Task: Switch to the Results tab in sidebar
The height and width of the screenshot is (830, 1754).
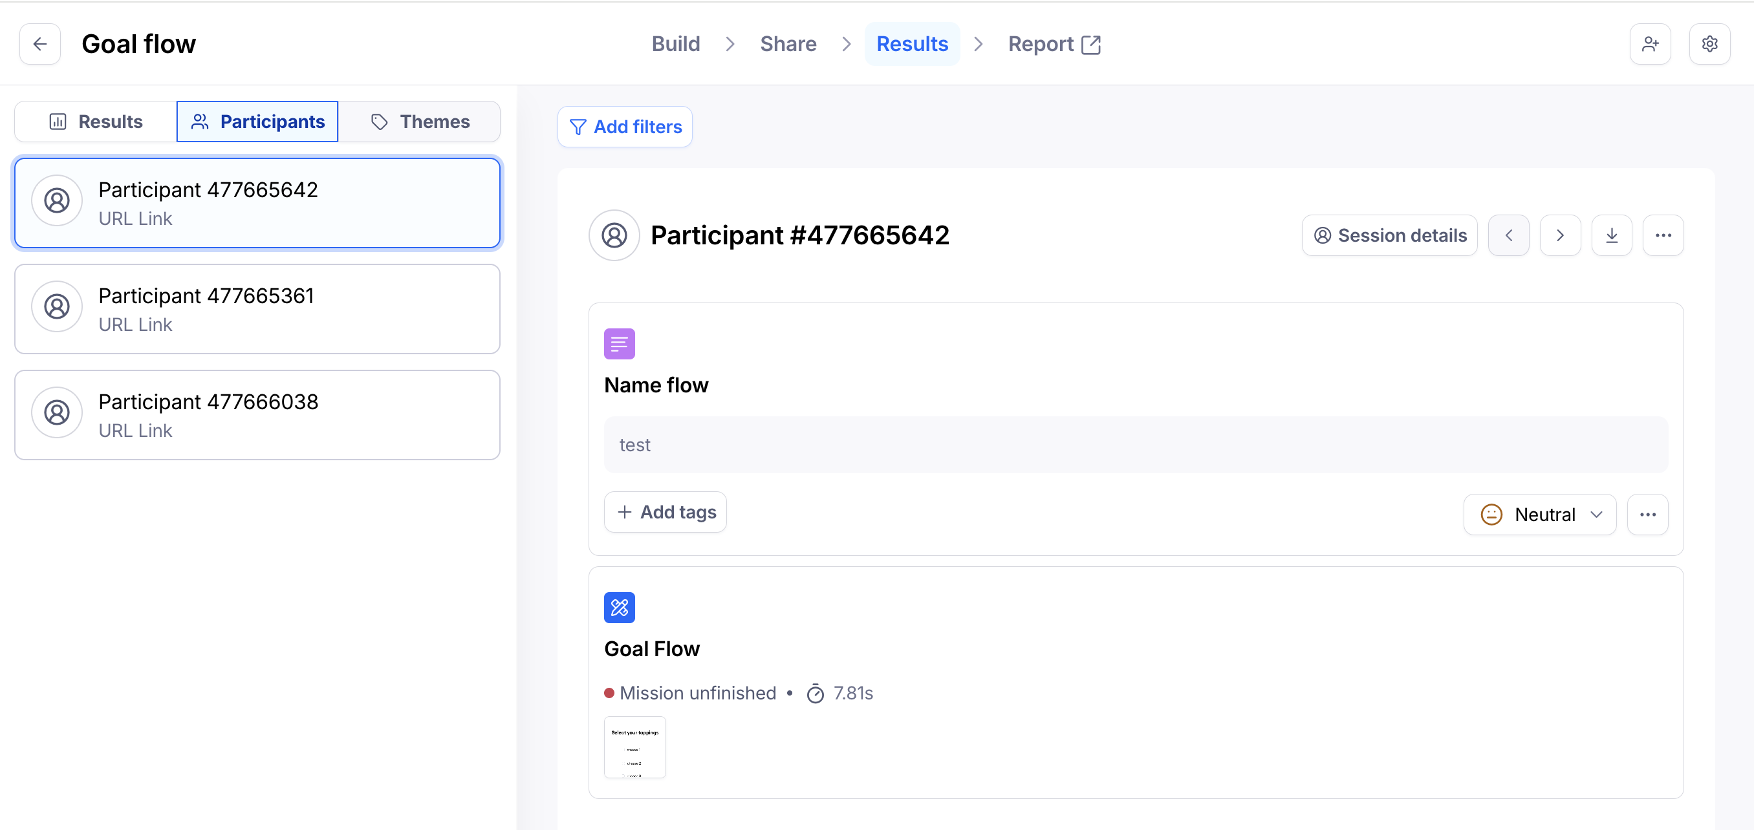Action: pyautogui.click(x=95, y=122)
